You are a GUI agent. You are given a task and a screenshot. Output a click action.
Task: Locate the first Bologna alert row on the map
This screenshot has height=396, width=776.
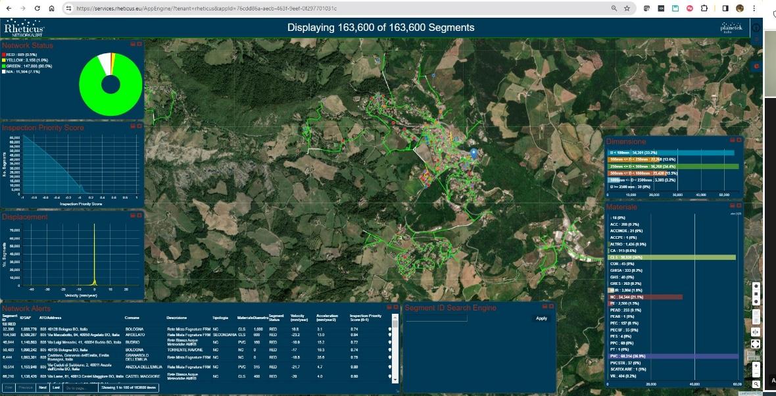coord(389,329)
